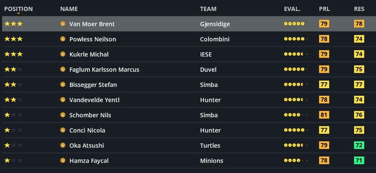This screenshot has width=376, height=173.
Task: Sort riders by PRL column header
Action: click(x=324, y=9)
